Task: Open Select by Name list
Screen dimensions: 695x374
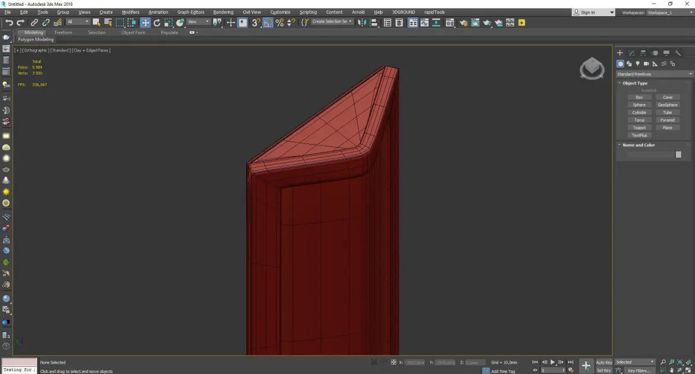Action: [x=108, y=23]
